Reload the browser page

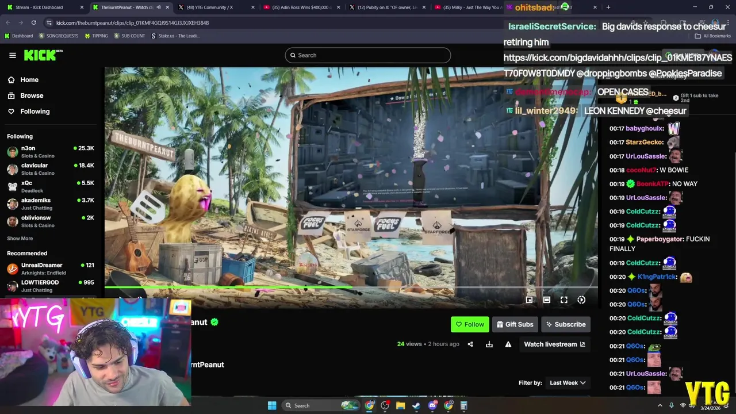pos(34,22)
